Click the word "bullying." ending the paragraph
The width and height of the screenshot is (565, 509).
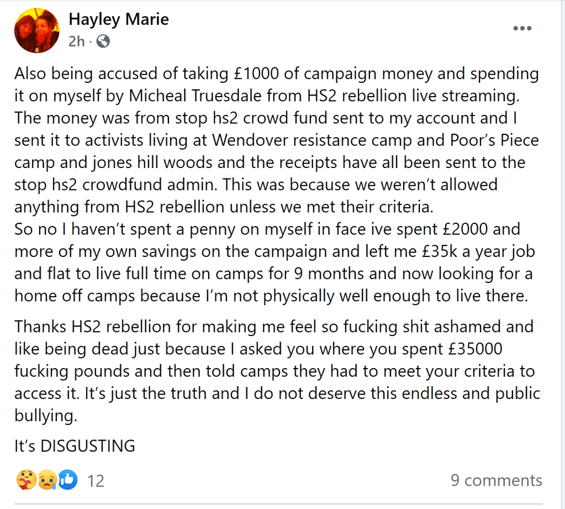point(46,416)
